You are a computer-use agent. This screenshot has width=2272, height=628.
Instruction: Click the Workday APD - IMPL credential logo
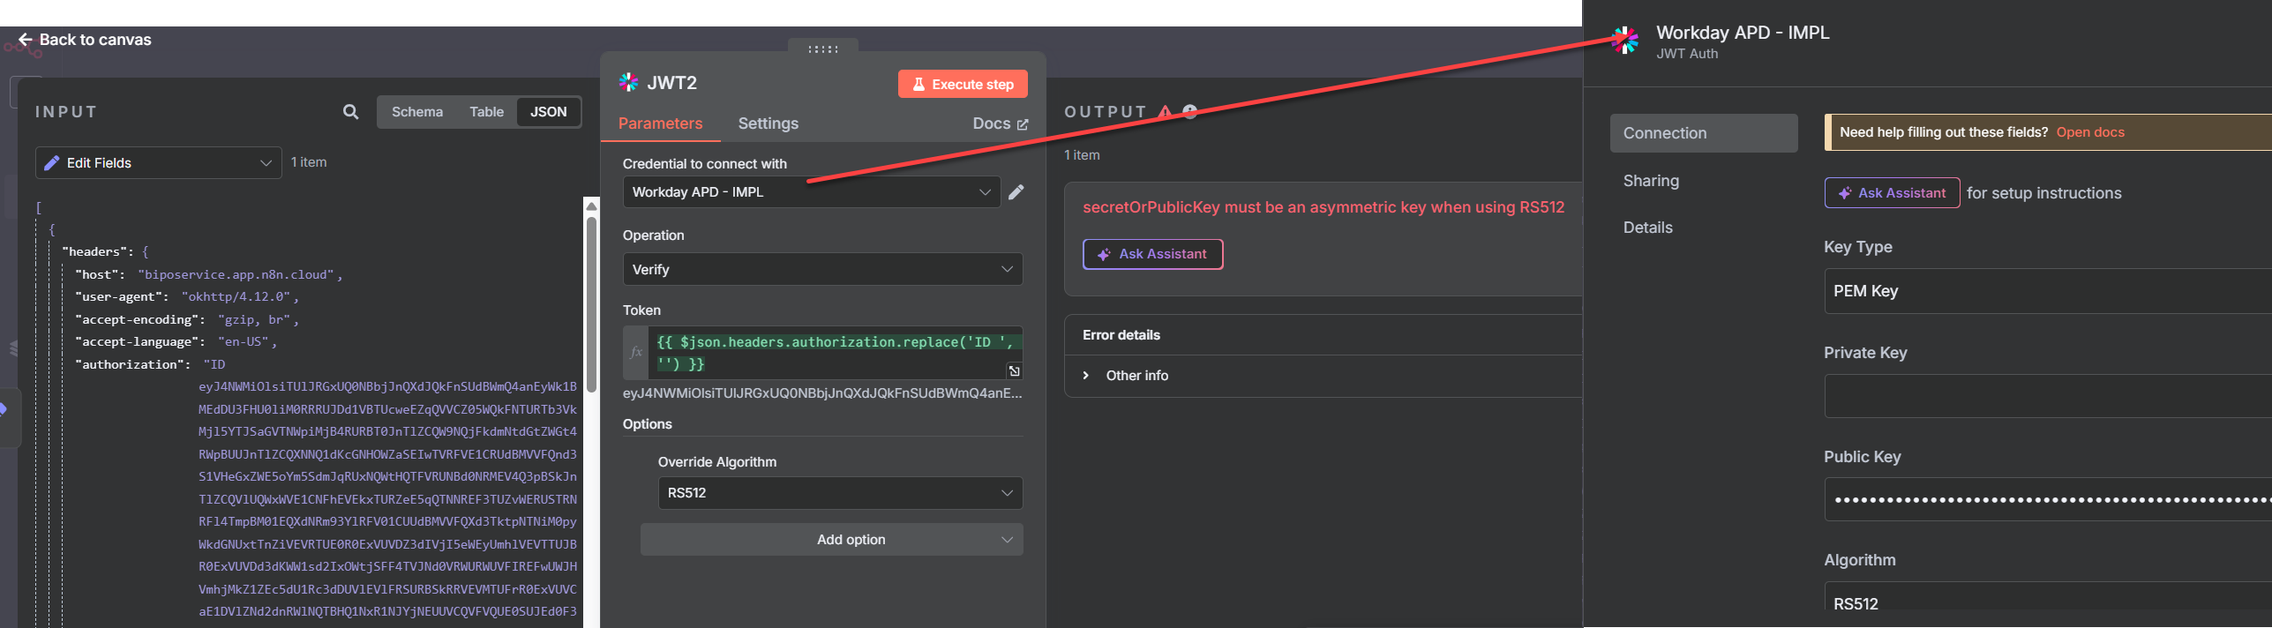pyautogui.click(x=1624, y=40)
